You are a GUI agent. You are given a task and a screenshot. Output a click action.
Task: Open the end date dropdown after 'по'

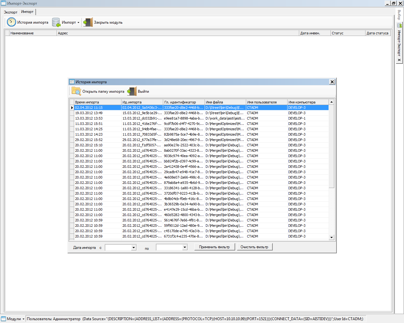tap(185, 248)
